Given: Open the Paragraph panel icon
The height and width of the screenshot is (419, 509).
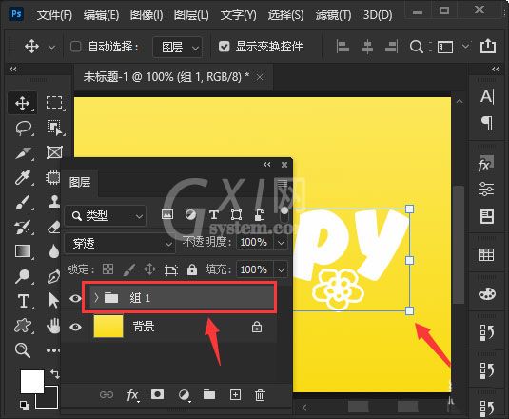Looking at the screenshot, I should click(487, 123).
